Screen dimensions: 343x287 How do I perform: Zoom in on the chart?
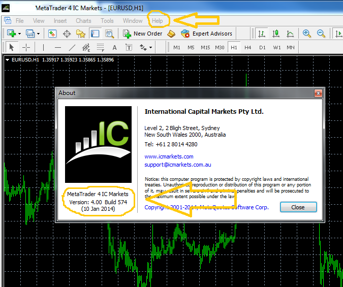tap(307, 34)
